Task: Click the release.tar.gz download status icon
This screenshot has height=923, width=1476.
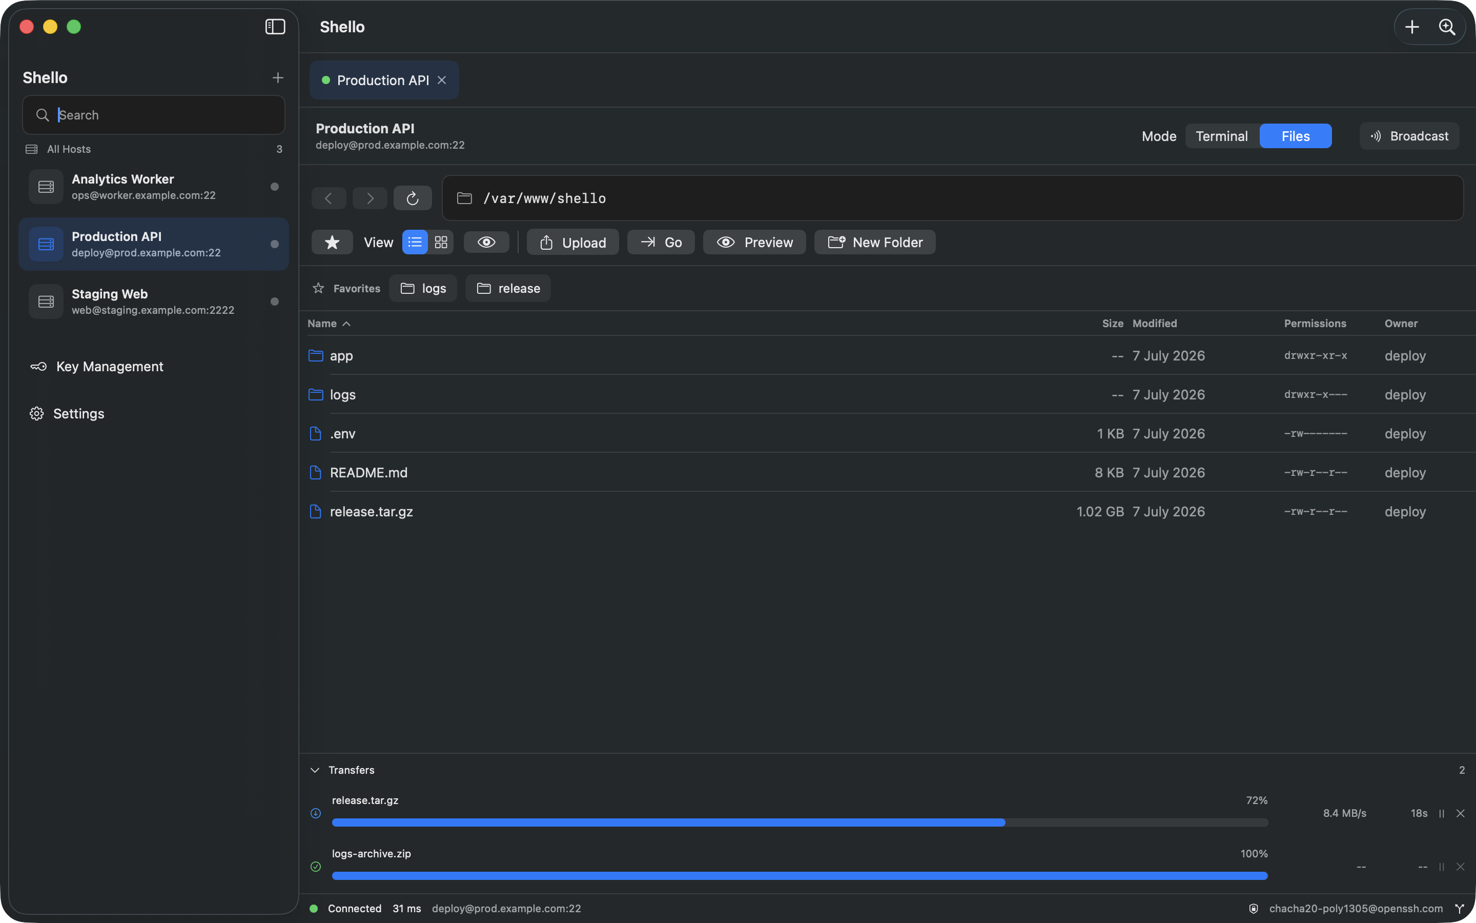Action: [x=315, y=814]
